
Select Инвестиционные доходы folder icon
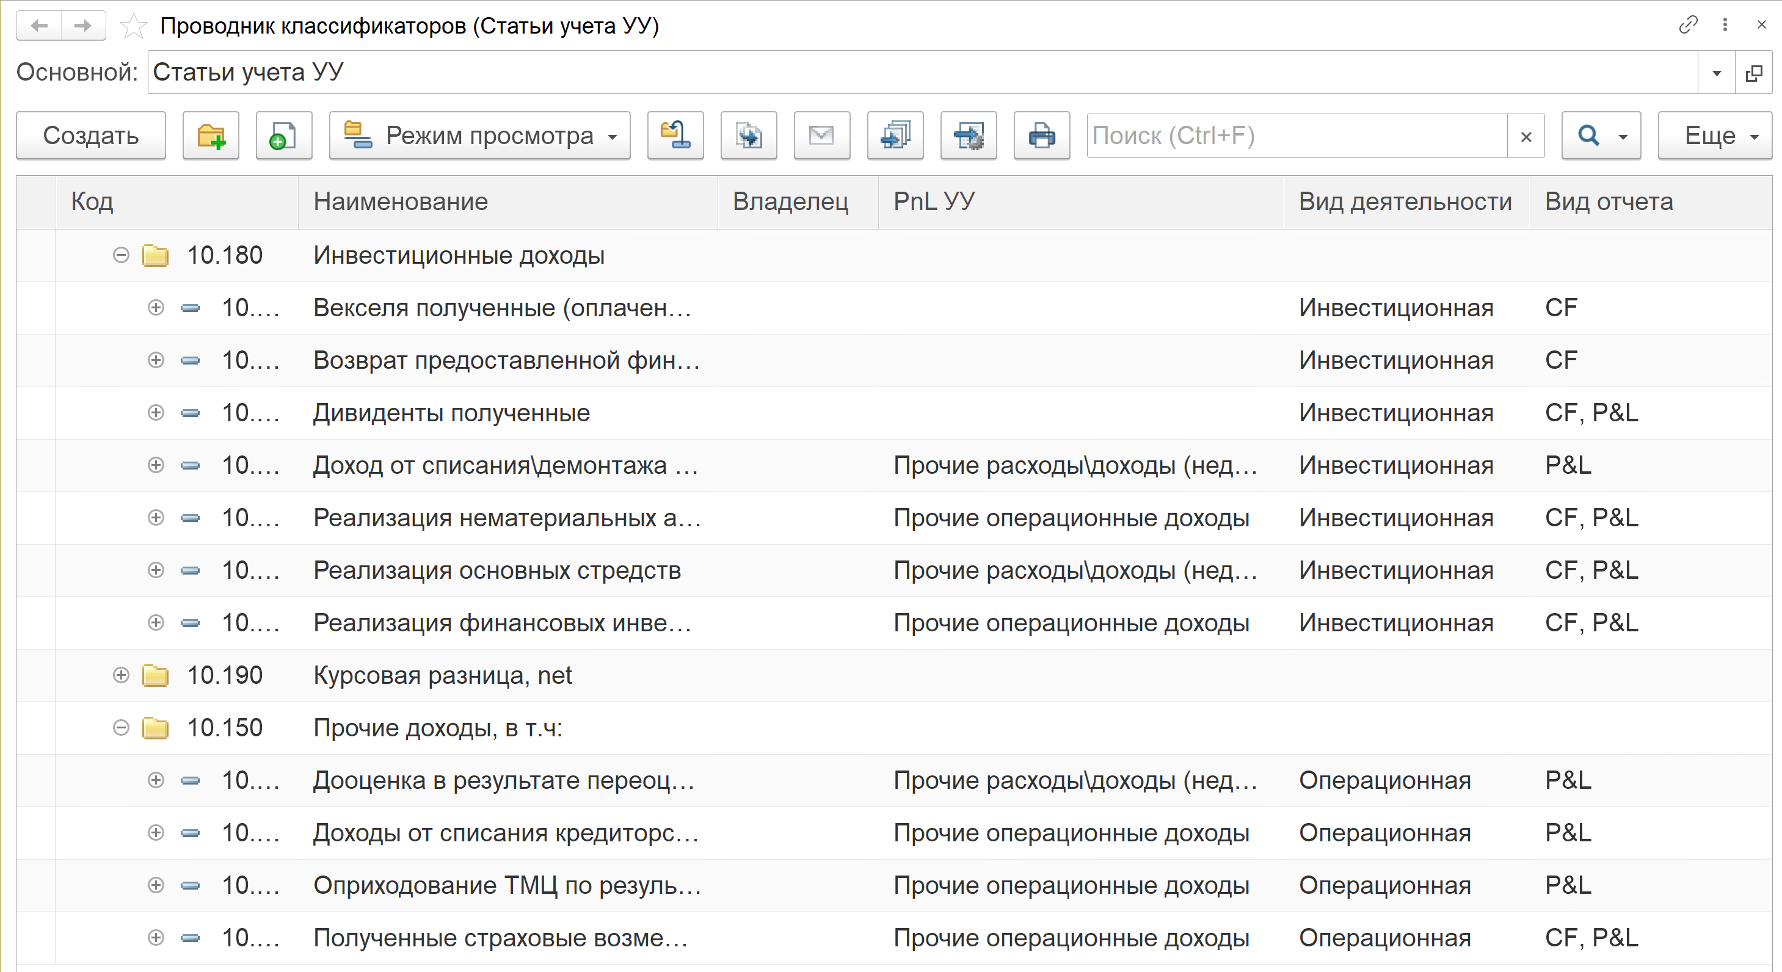click(x=156, y=255)
